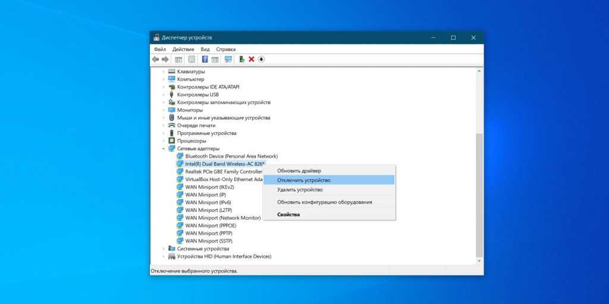The image size is (609, 304).
Task: Open the Вид menu
Action: tap(205, 49)
